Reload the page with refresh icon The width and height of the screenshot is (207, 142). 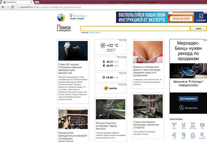coord(13,7)
